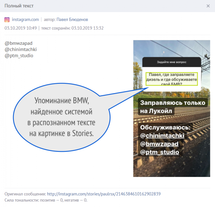
Task: Click @ptm_studio tag in the story image
Action: [160, 152]
